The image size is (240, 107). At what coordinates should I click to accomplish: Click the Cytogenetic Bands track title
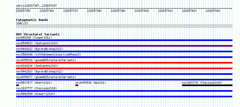click(32, 20)
